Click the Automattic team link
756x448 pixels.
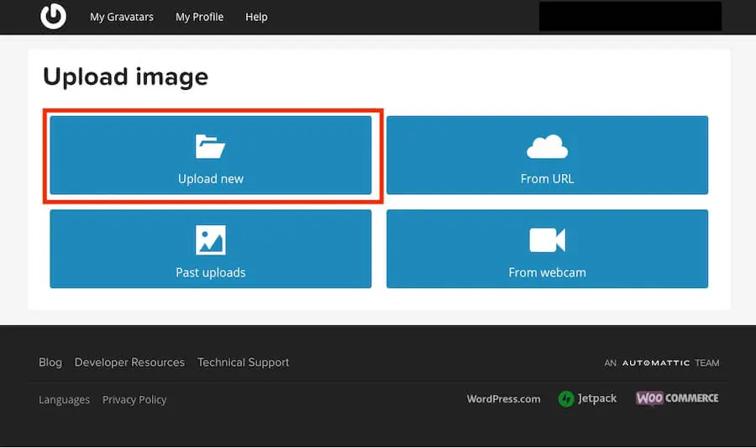tap(662, 362)
